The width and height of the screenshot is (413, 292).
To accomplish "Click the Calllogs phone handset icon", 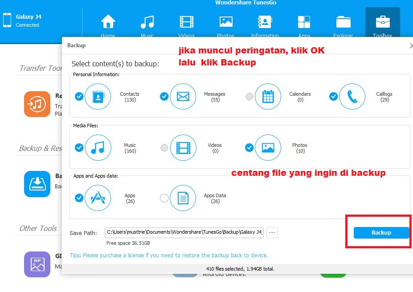I will (352, 97).
